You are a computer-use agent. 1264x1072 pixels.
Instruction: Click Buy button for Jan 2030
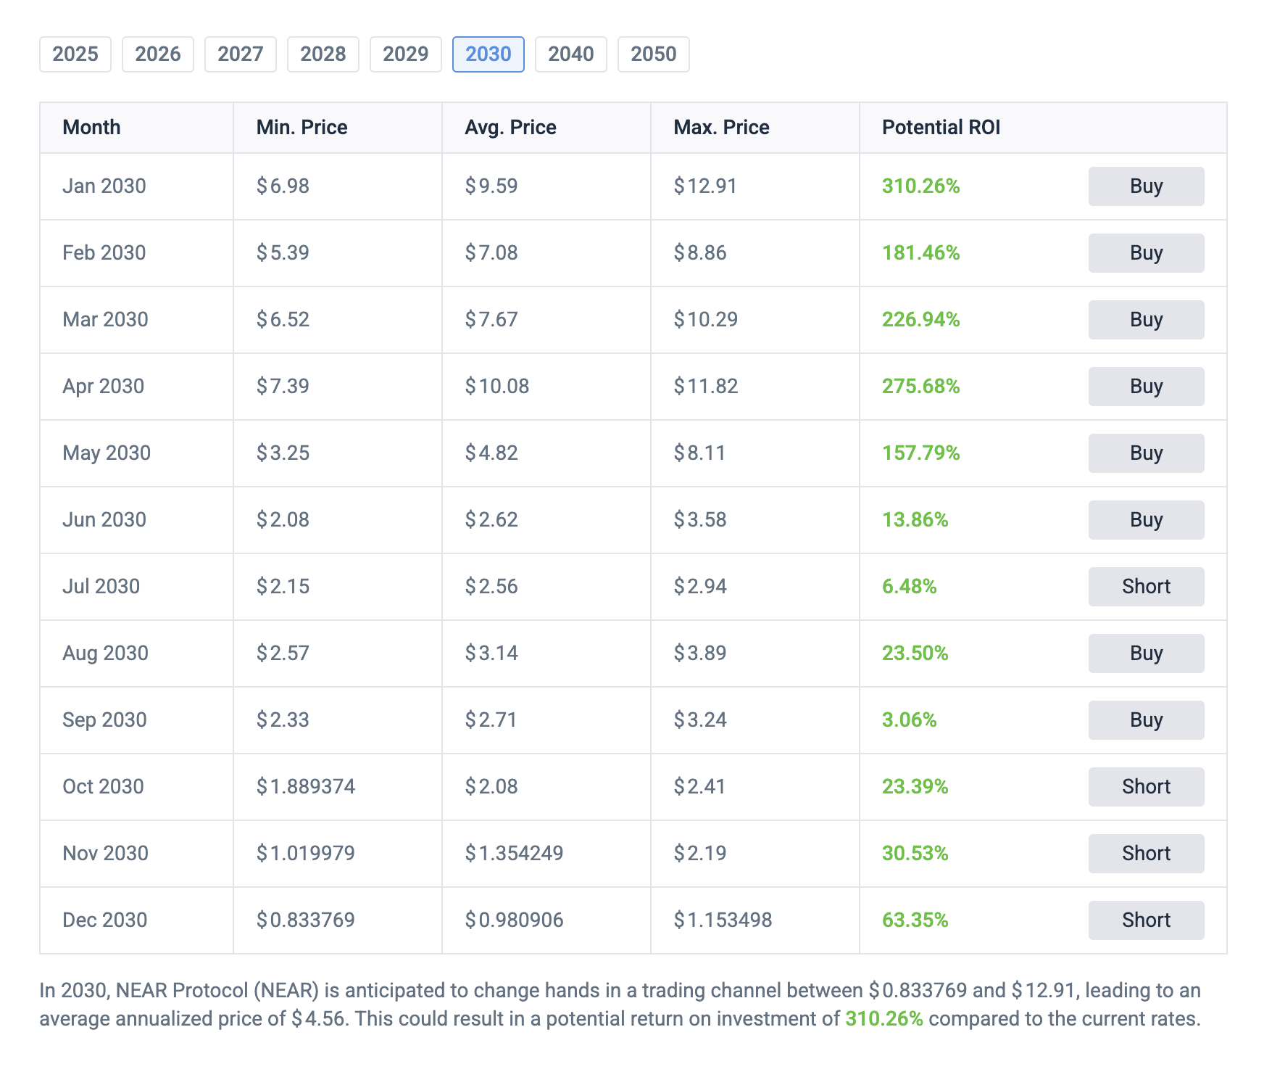[1146, 186]
